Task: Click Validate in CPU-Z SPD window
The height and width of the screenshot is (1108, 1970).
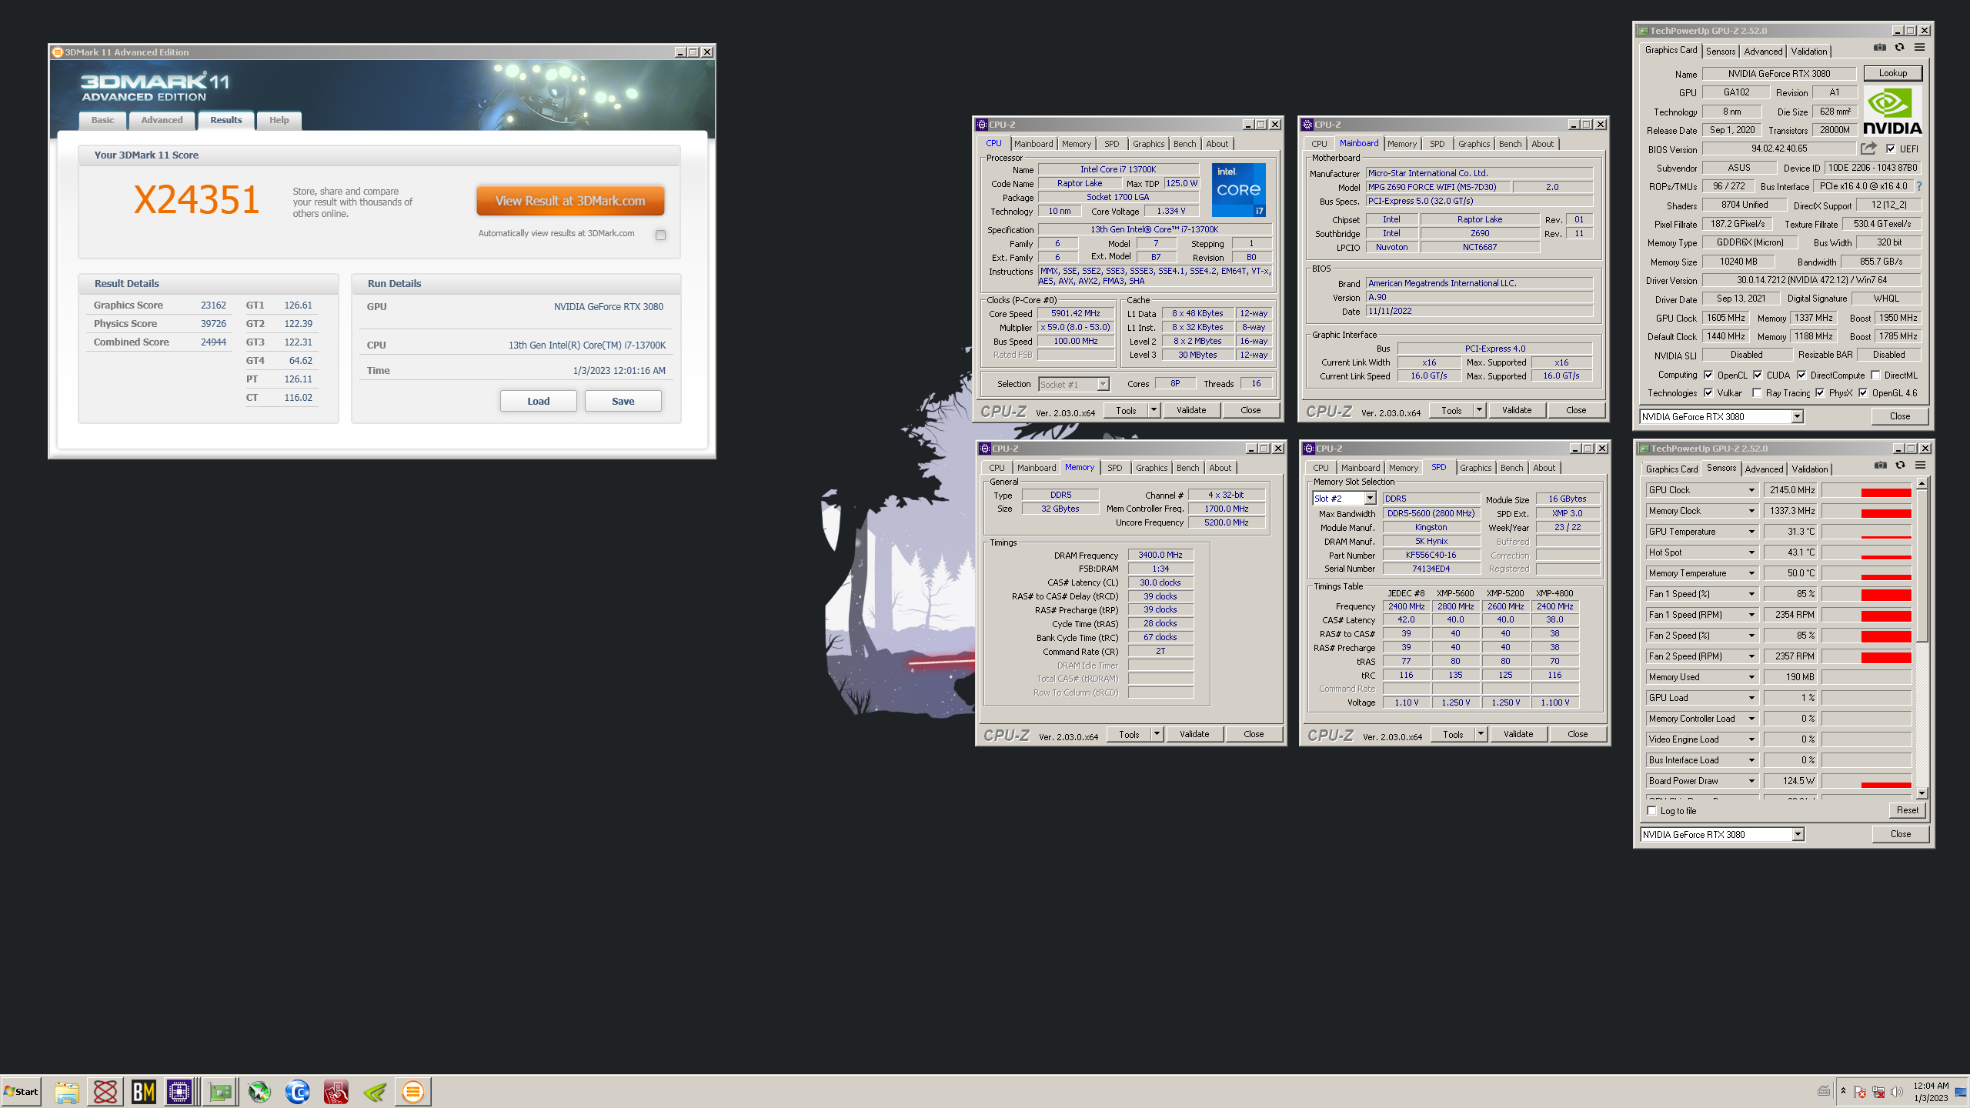Action: tap(1518, 734)
